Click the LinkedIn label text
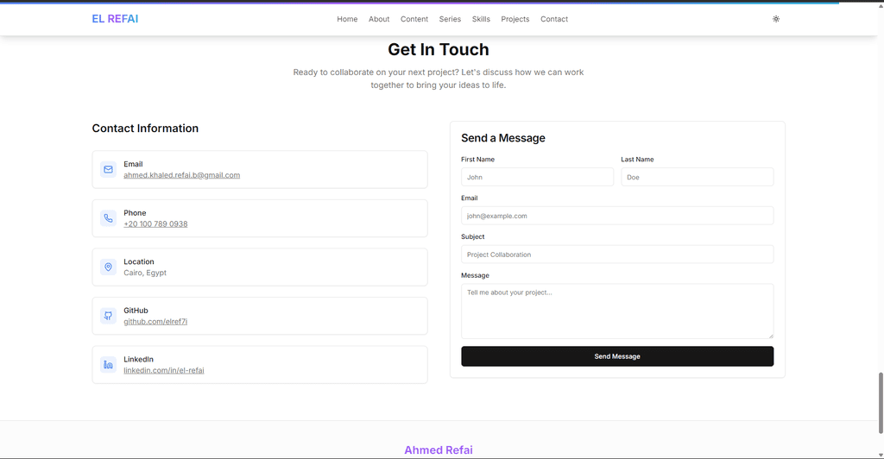Image resolution: width=884 pixels, height=459 pixels. tap(139, 359)
